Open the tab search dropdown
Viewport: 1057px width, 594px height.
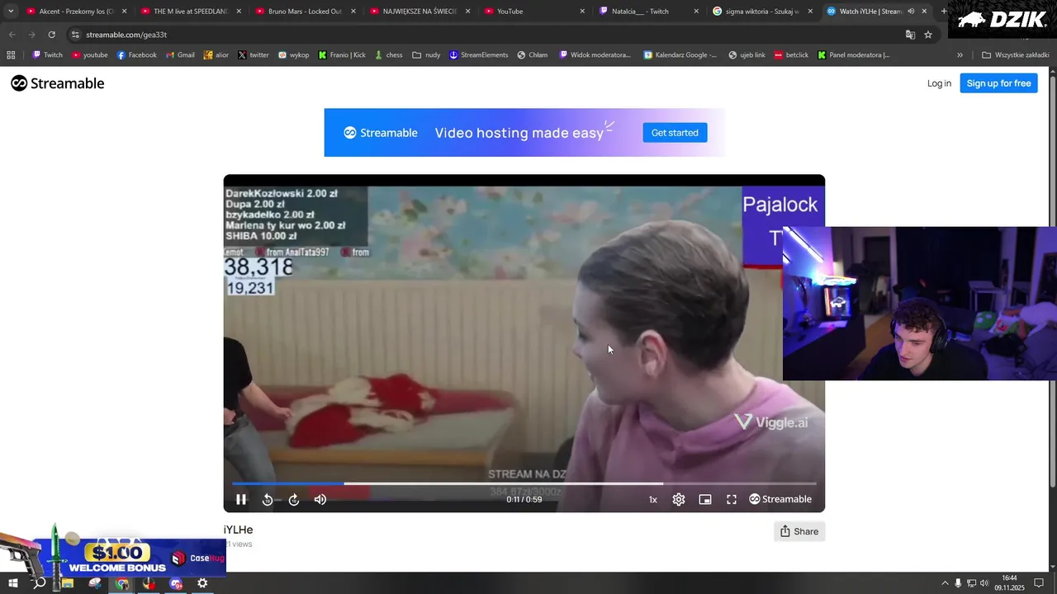pyautogui.click(x=11, y=12)
